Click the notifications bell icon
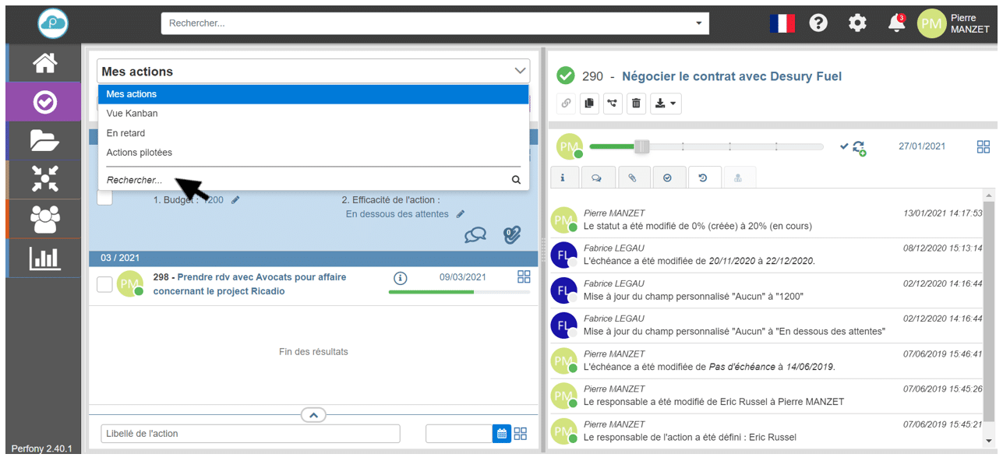The width and height of the screenshot is (1003, 461). [896, 23]
